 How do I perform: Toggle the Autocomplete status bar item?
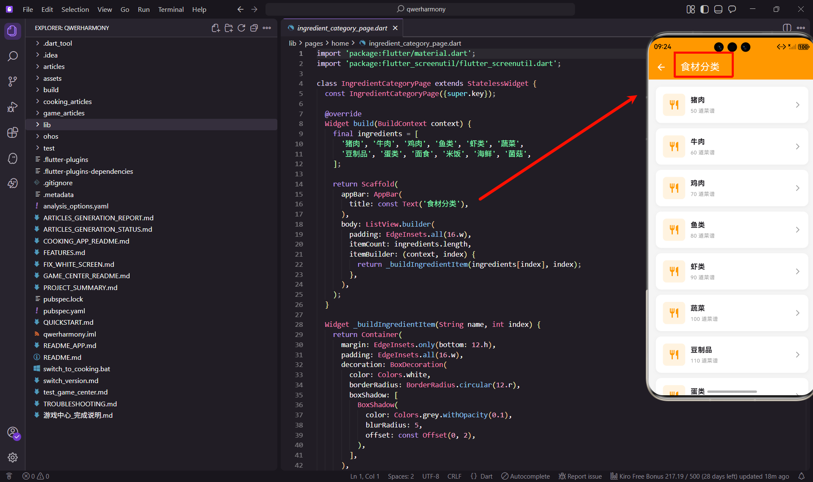click(525, 476)
